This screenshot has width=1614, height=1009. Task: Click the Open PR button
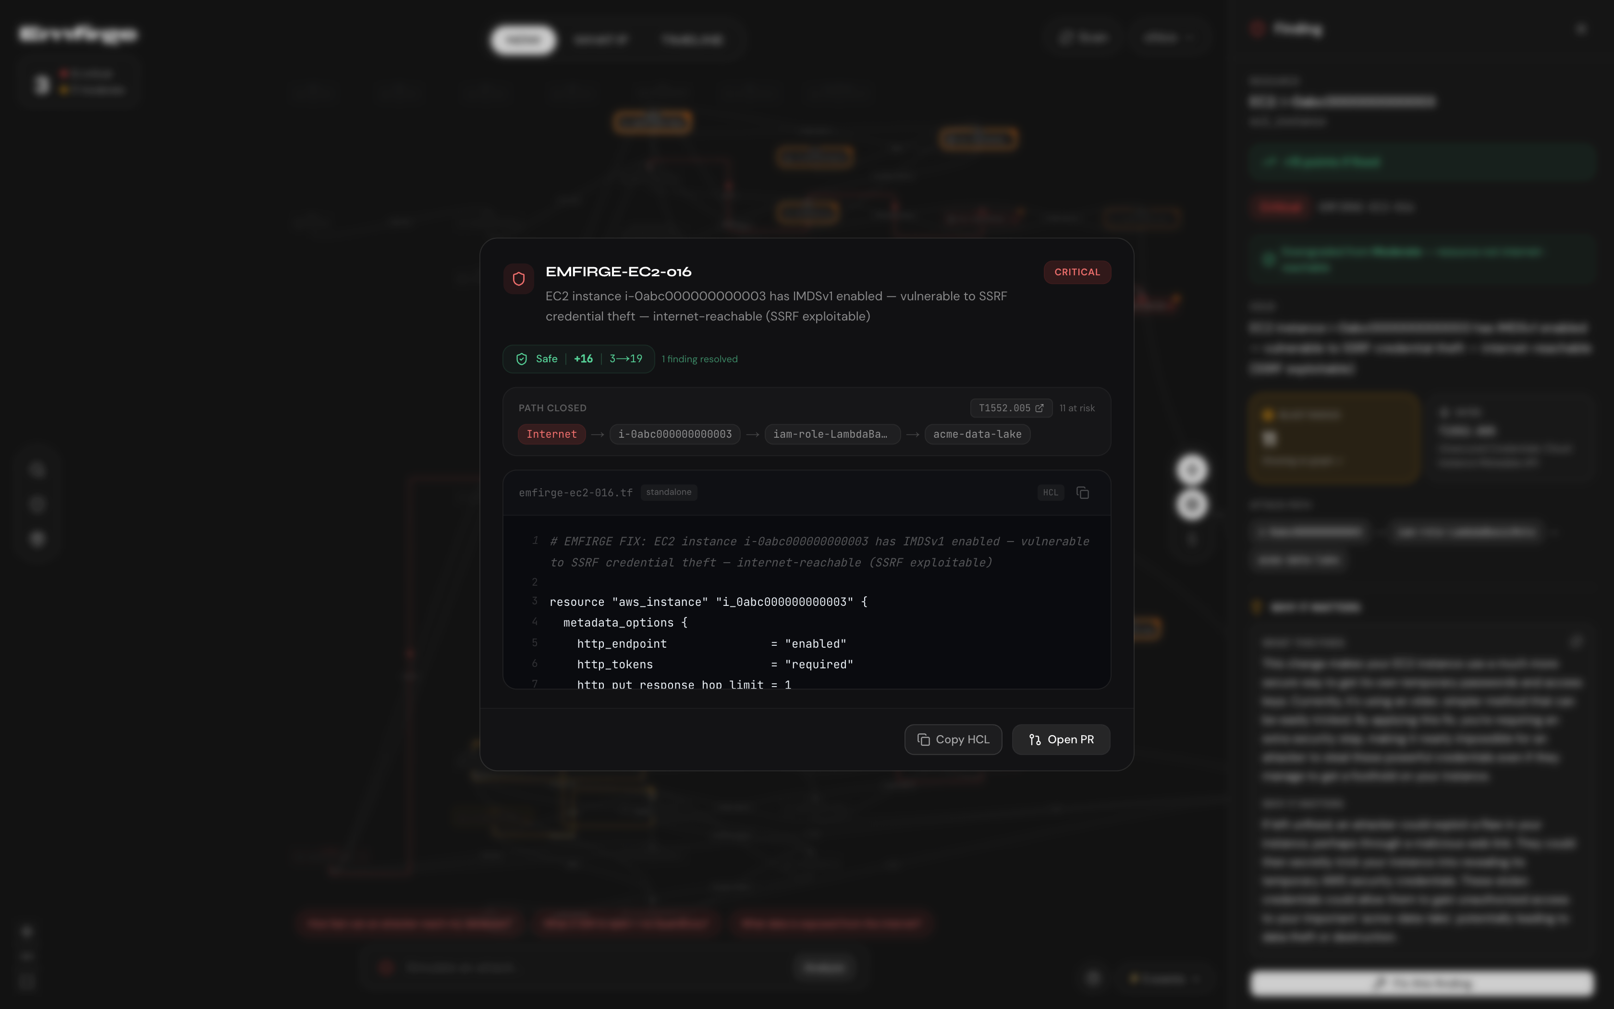pos(1061,739)
